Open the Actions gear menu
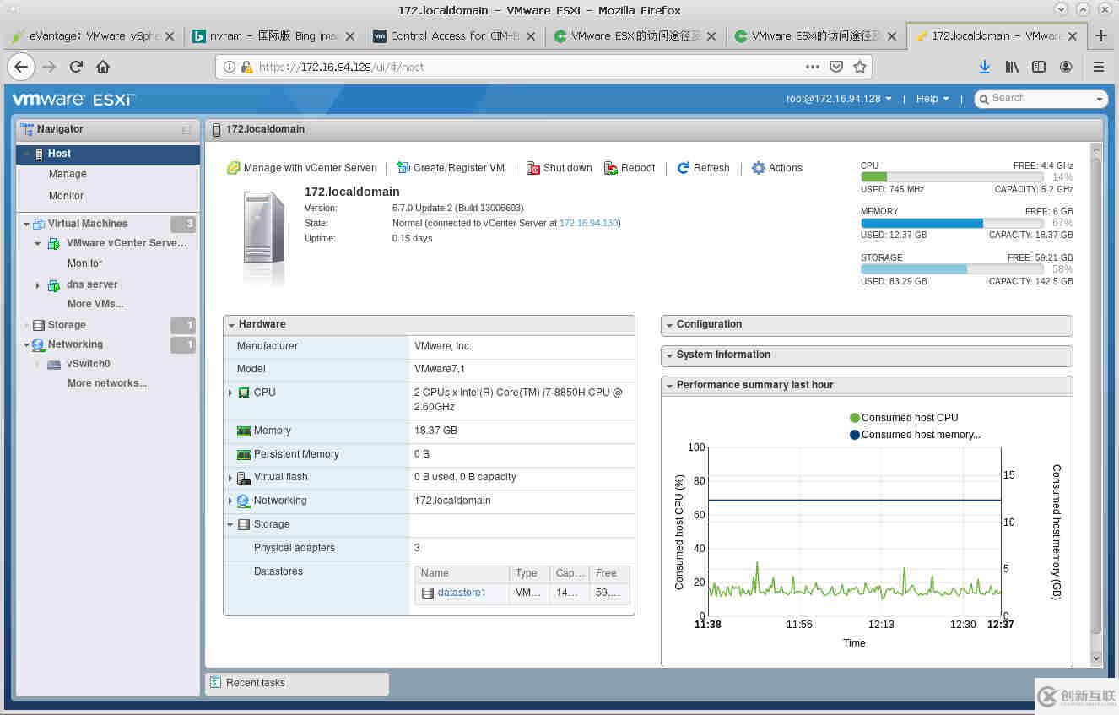 758,168
